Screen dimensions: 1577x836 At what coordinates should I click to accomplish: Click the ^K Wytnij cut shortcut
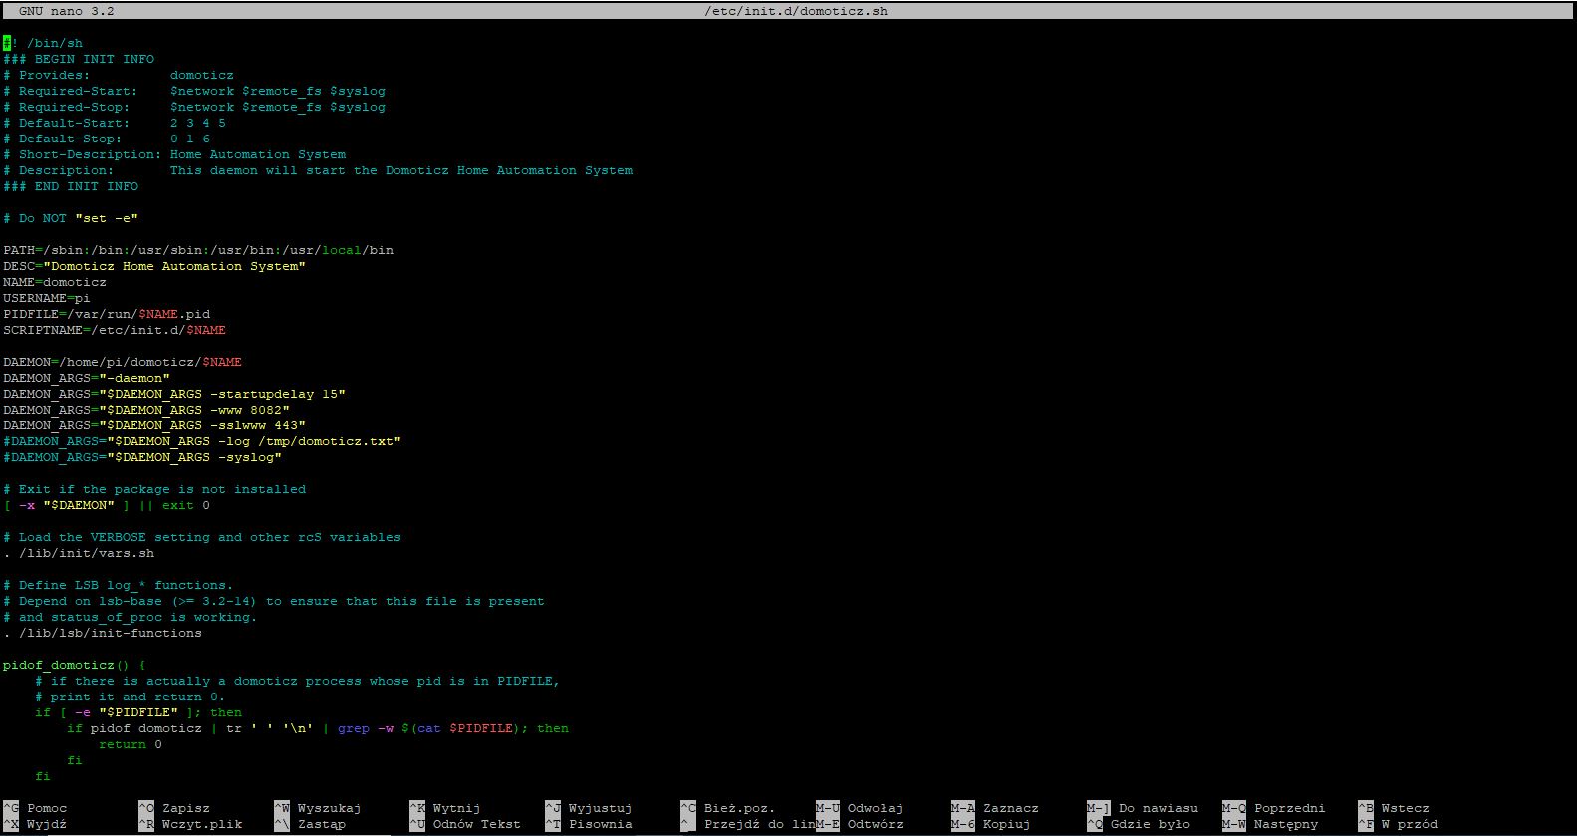coord(445,808)
